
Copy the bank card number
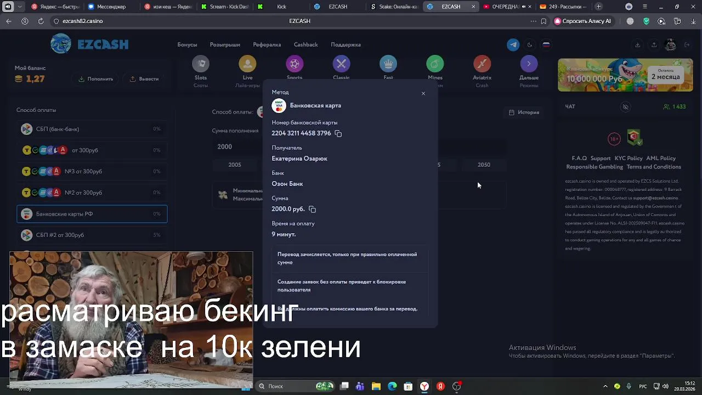tap(338, 133)
